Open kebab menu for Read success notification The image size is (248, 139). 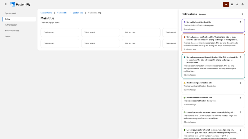[240, 98]
